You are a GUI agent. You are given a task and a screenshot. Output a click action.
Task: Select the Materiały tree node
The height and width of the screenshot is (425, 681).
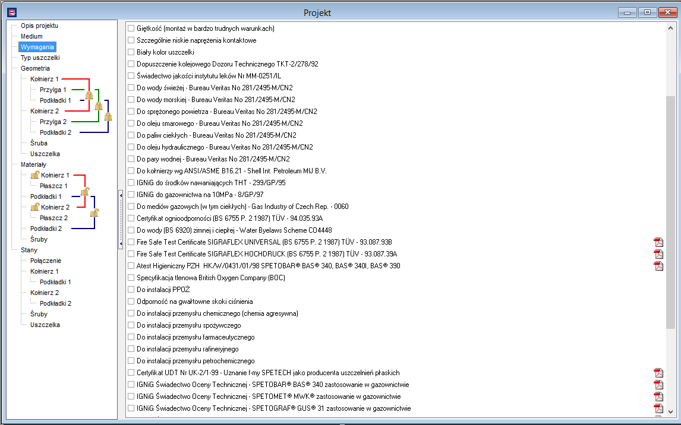(x=33, y=164)
